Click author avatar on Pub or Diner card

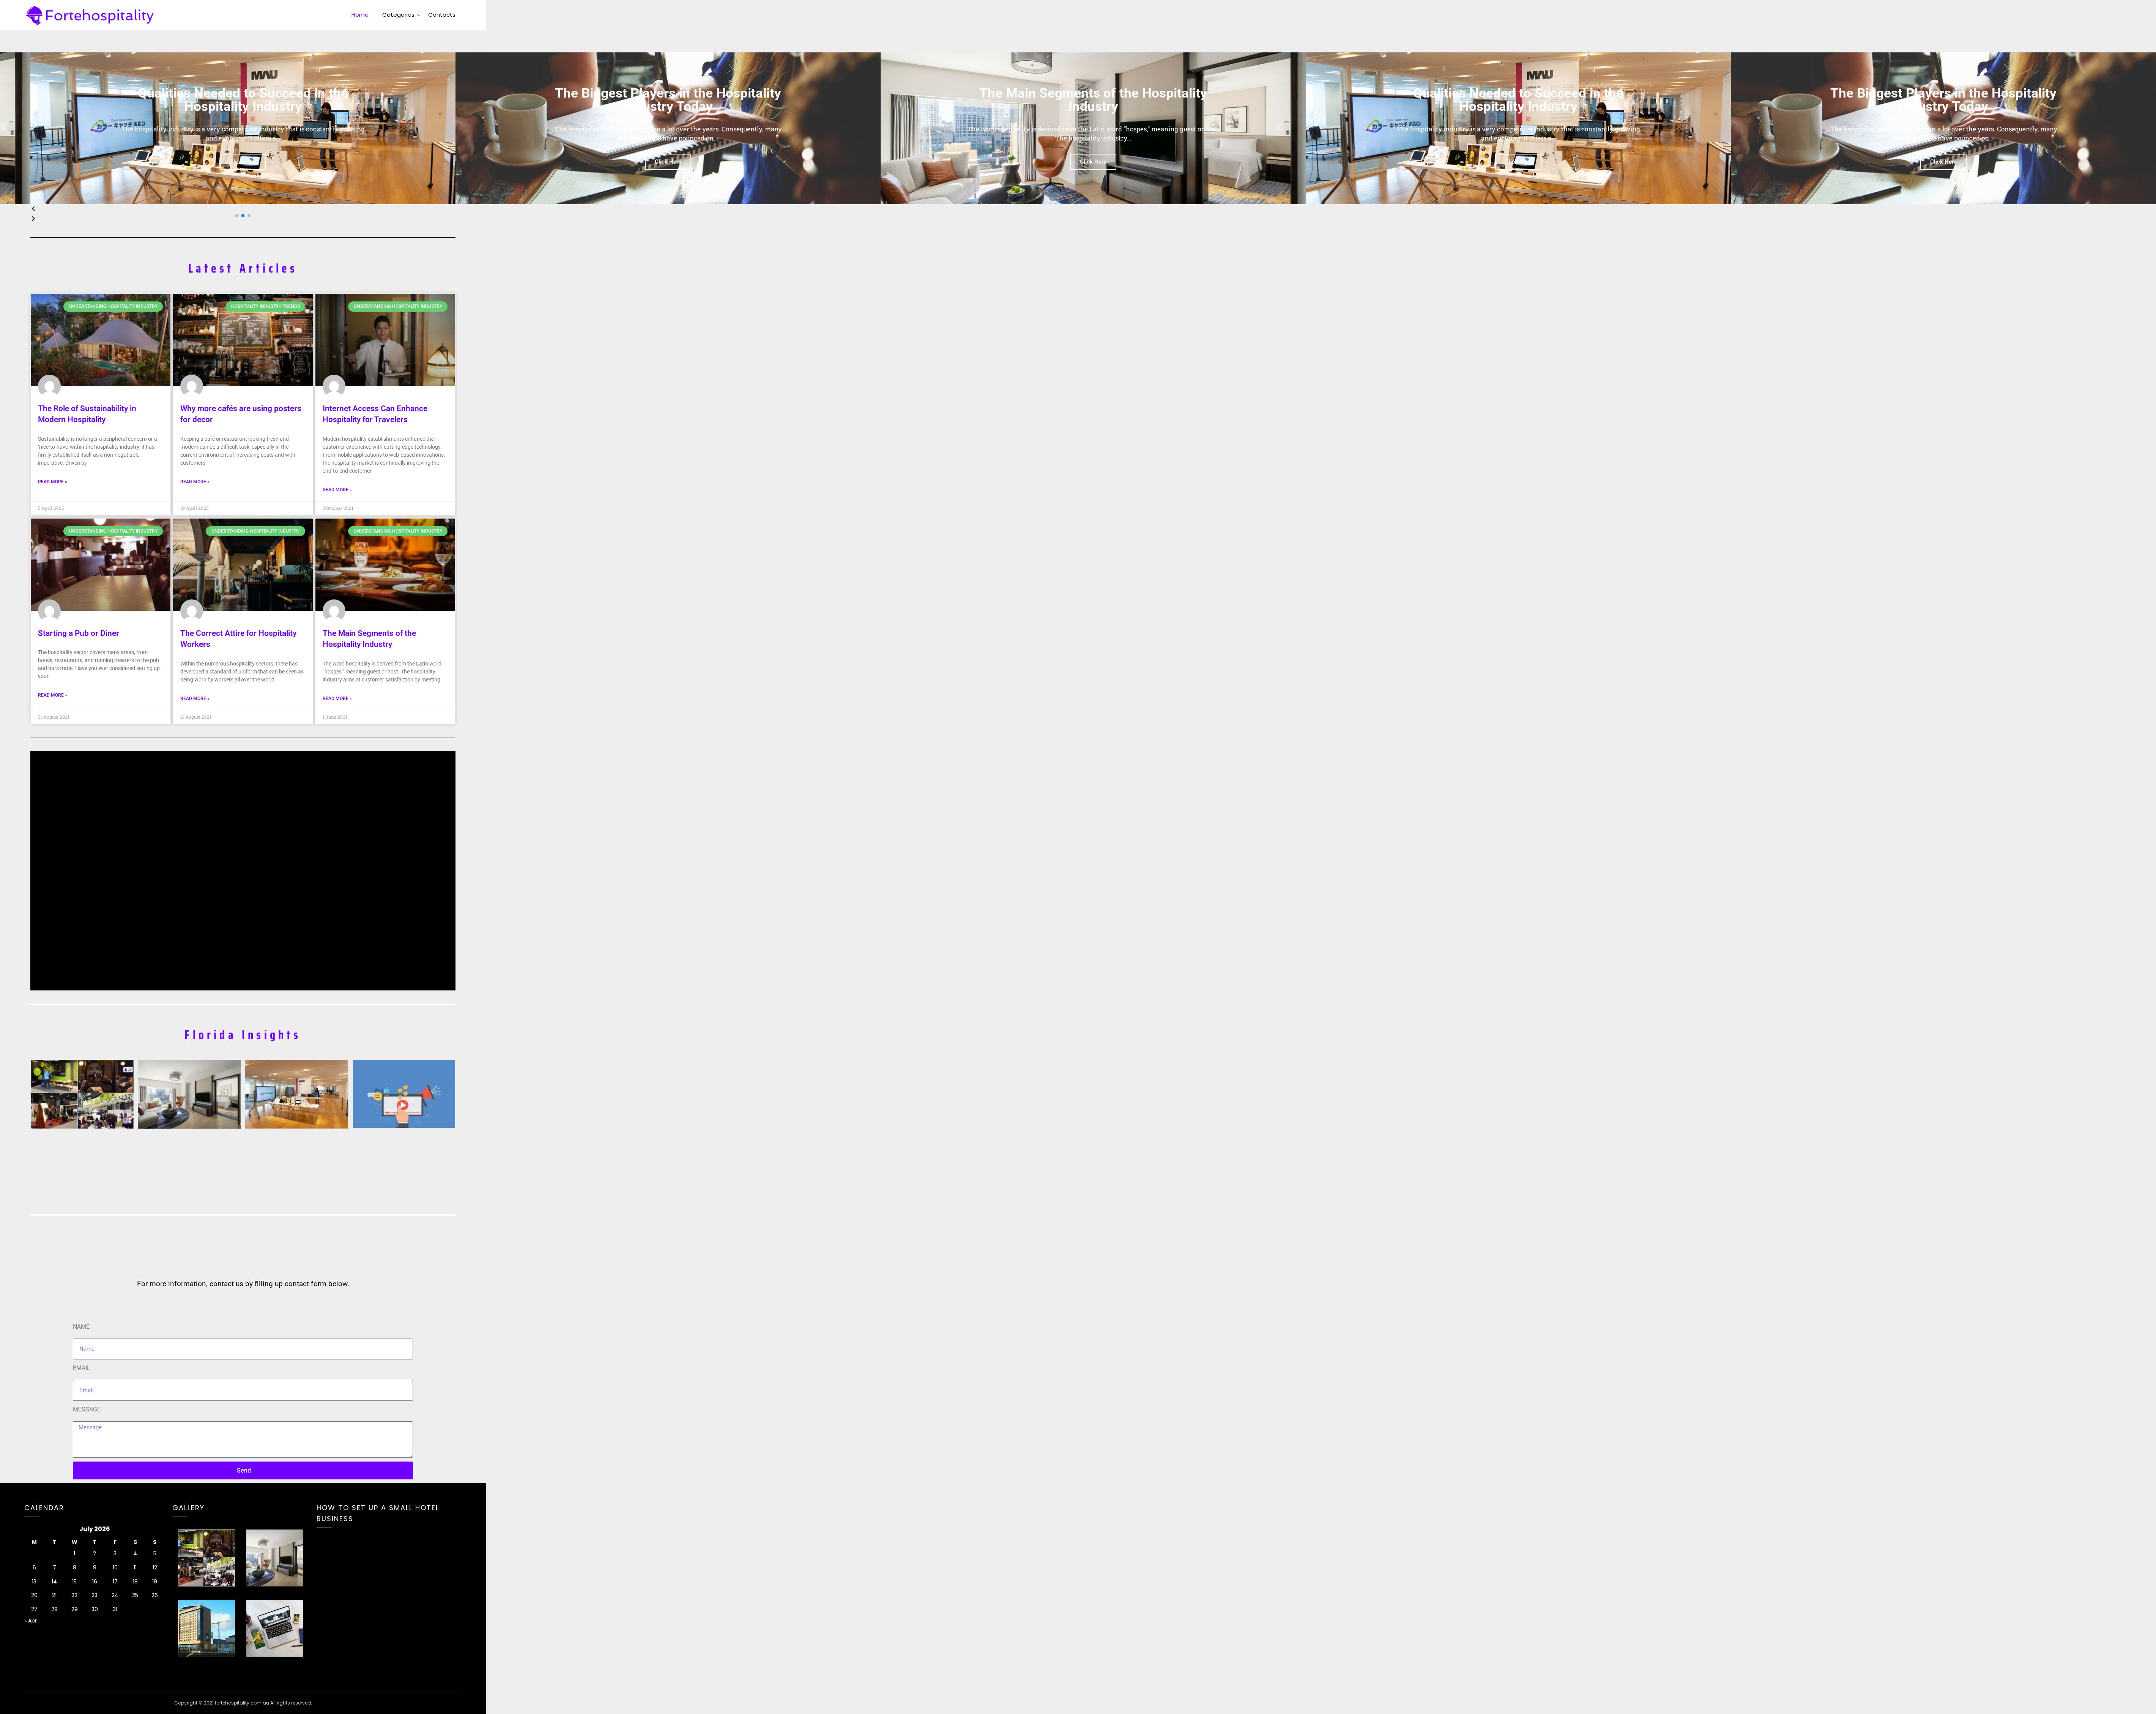49,611
